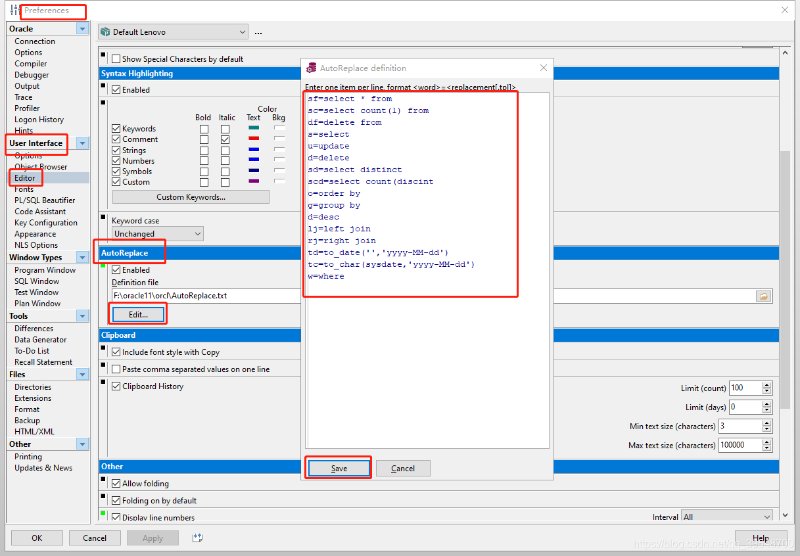Open Connection preferences page
800x556 pixels.
click(x=35, y=41)
